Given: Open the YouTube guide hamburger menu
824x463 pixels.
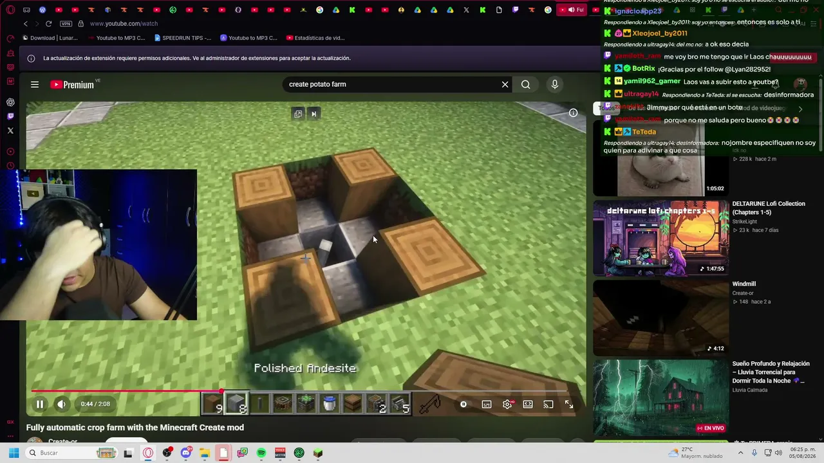Looking at the screenshot, I should [35, 84].
